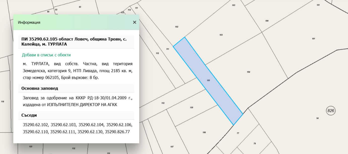Viewport: 348px width, 154px height.
Task: Click the 'Добави в списък с обекти' link
Action: click(46, 55)
